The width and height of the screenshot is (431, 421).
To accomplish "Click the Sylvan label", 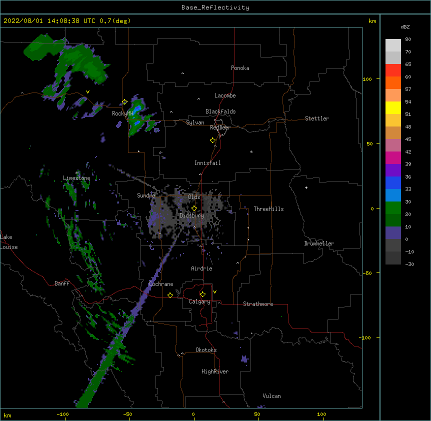I will (x=195, y=122).
